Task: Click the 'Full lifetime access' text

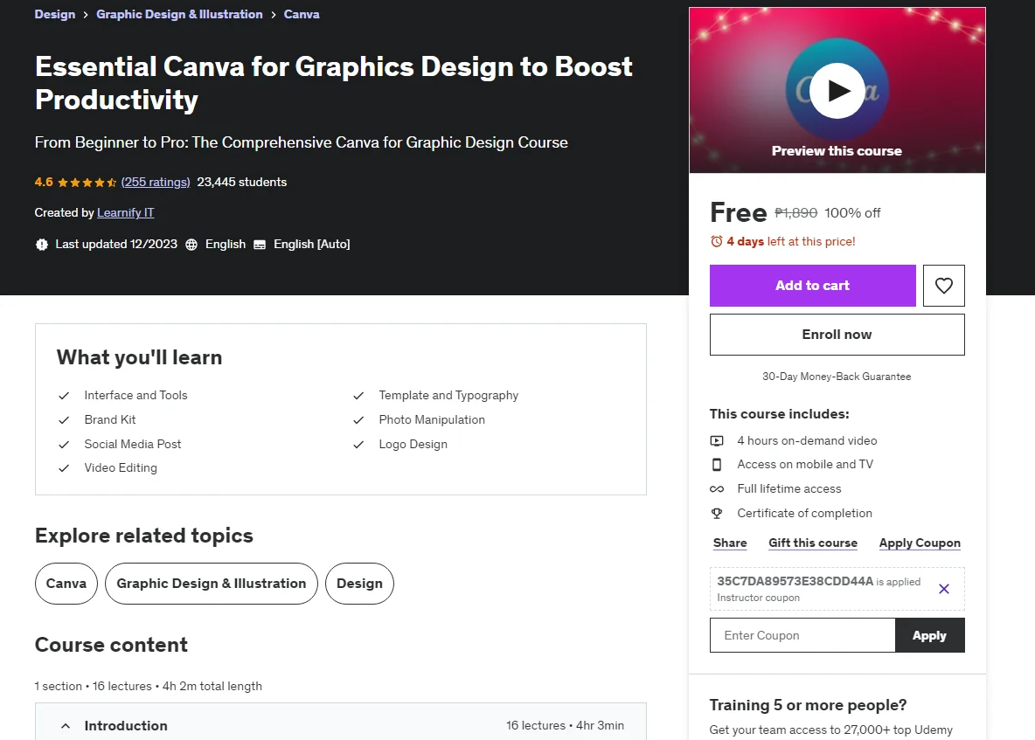Action: coord(789,488)
